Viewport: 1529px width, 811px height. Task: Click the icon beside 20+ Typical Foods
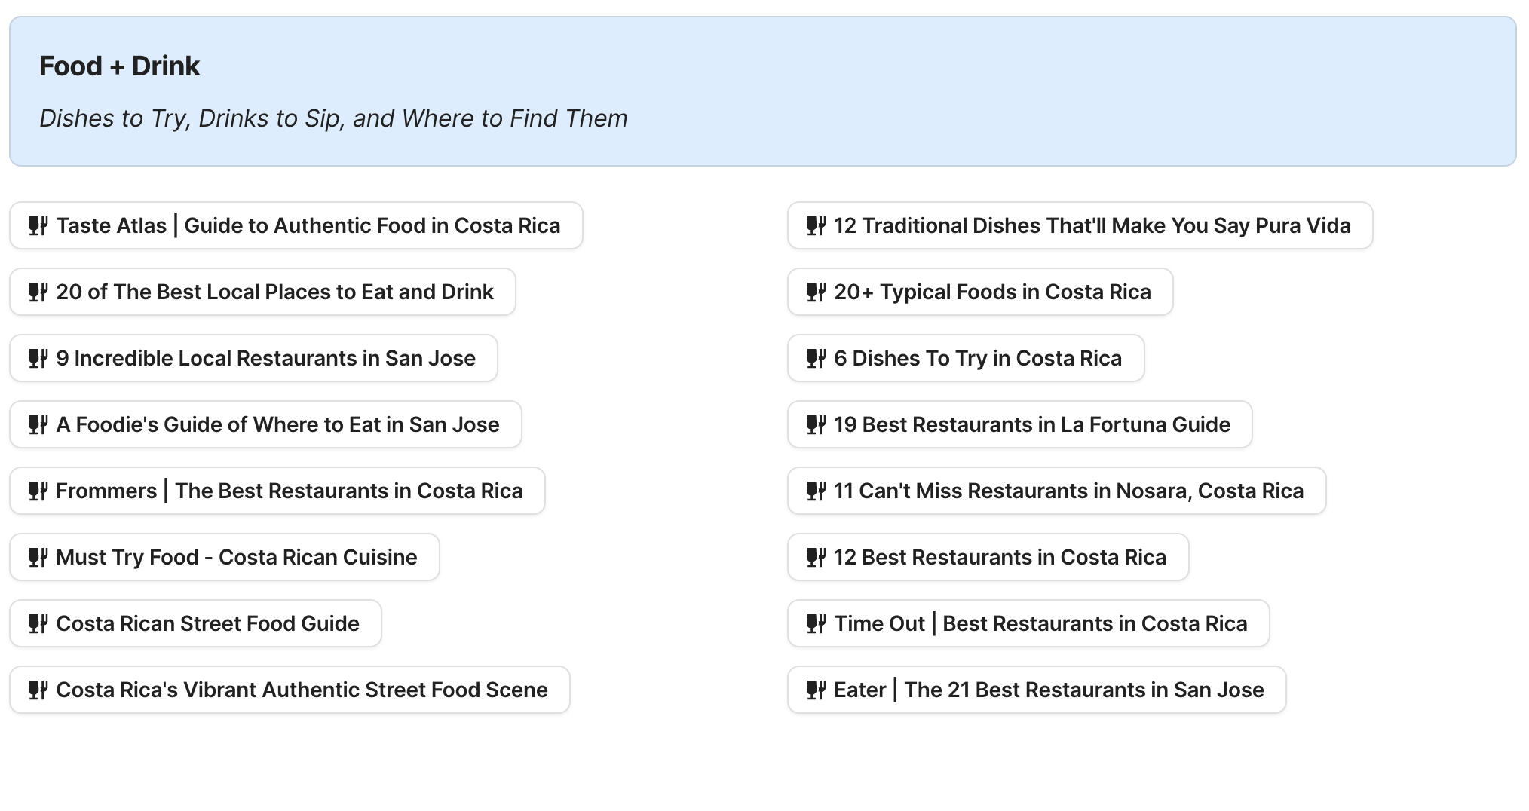(x=817, y=292)
